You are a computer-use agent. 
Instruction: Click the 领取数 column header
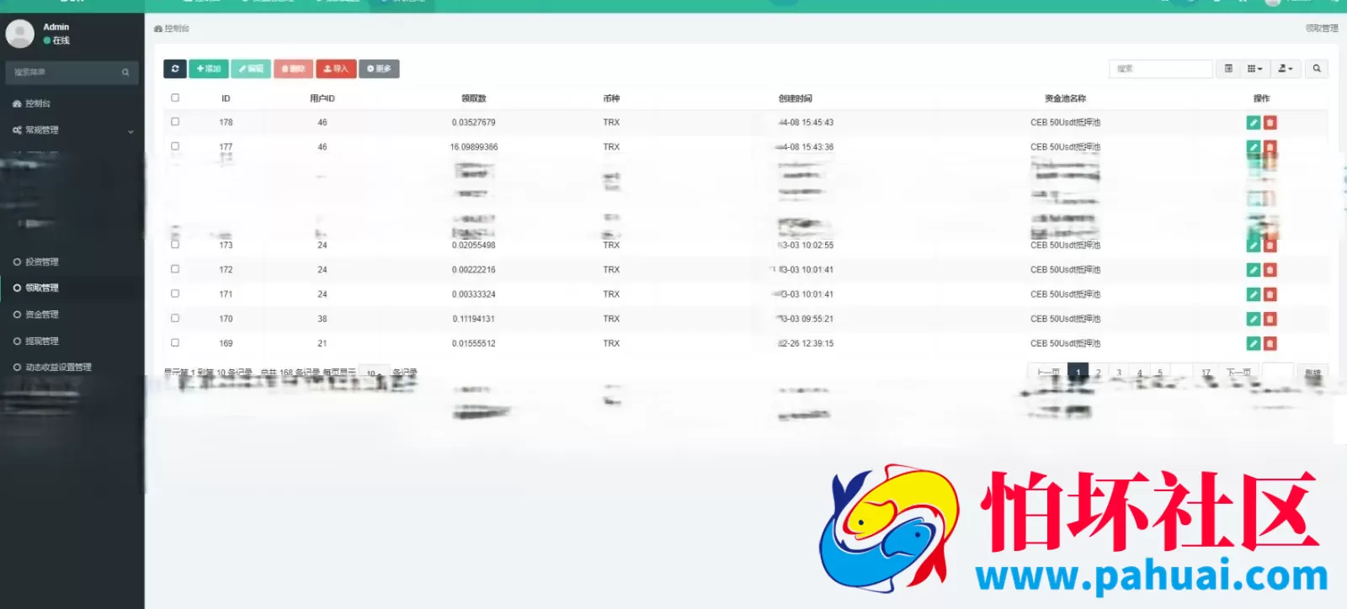473,98
